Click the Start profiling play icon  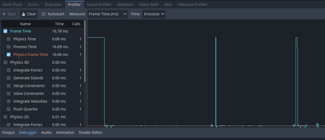click(4, 14)
